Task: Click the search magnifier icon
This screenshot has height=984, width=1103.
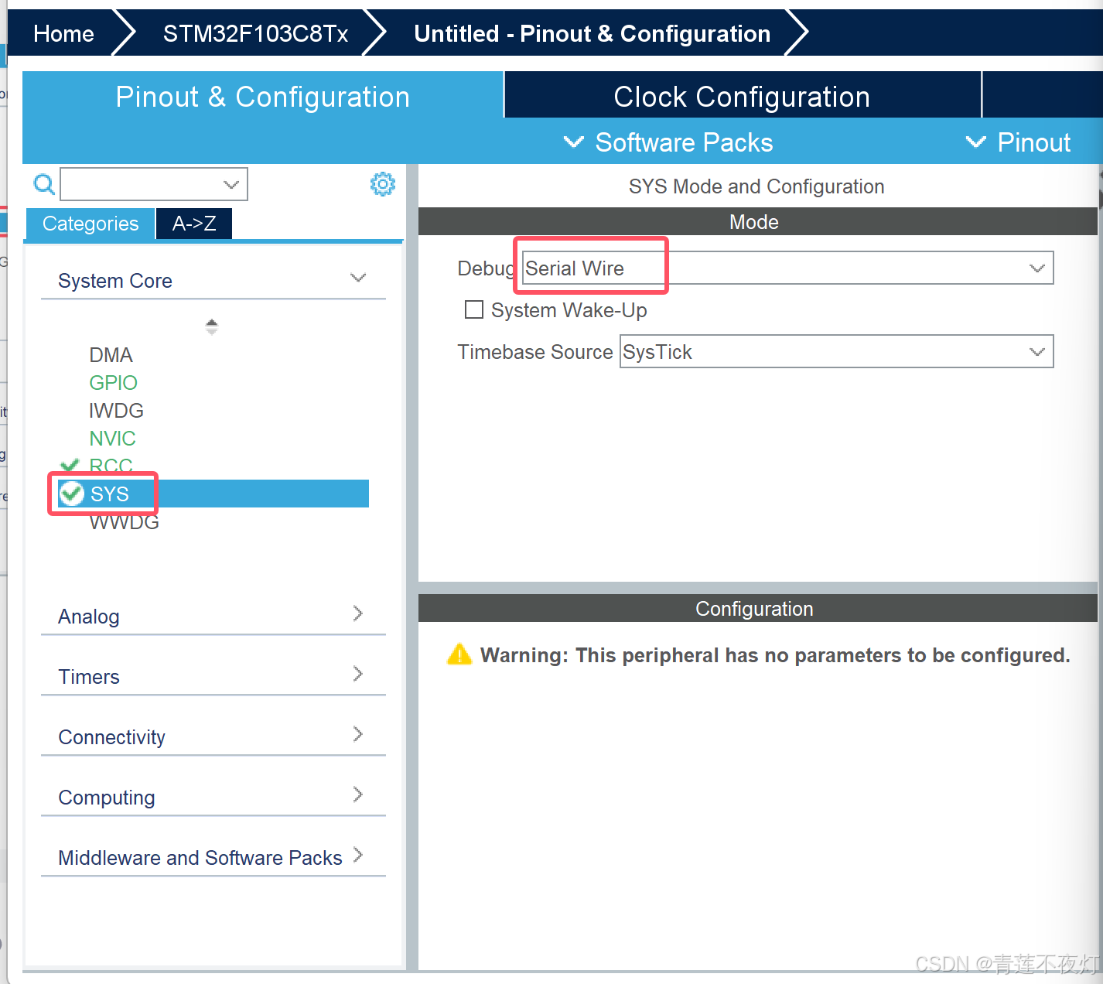Action: pyautogui.click(x=44, y=184)
